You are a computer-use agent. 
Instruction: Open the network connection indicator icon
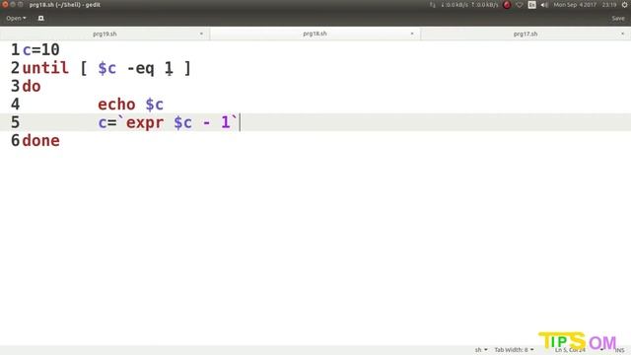coord(432,5)
